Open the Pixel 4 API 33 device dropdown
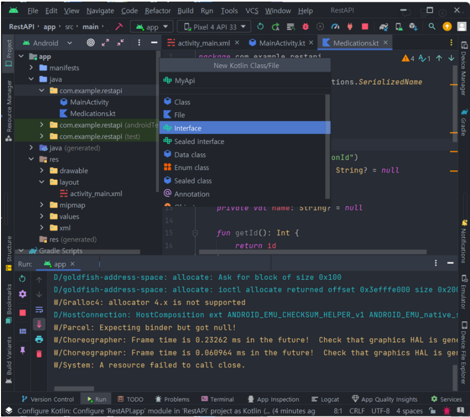This screenshot has width=470, height=417. (214, 27)
